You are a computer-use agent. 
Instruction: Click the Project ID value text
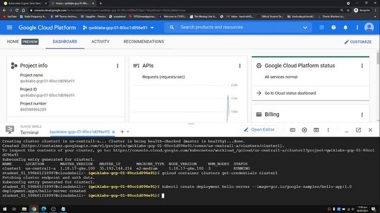point(47,95)
